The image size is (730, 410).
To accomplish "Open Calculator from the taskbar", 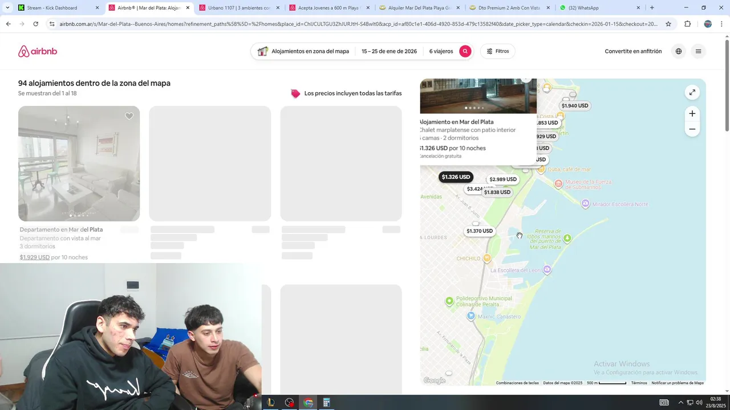I will coord(326,403).
